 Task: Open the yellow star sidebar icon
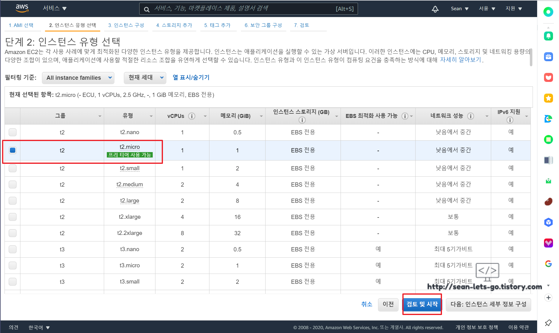[548, 98]
